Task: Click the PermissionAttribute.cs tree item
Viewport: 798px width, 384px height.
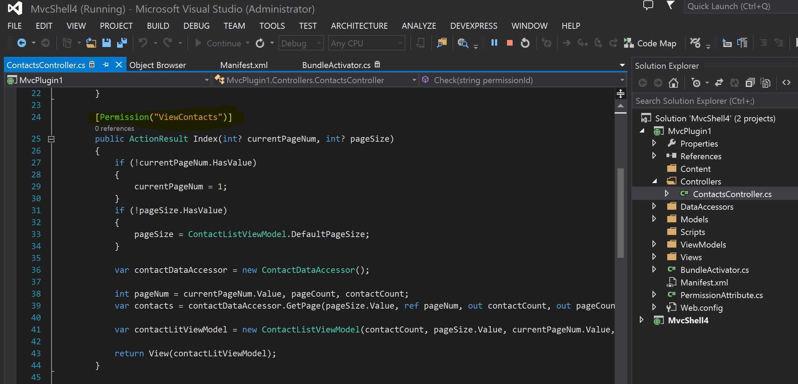Action: (x=722, y=295)
